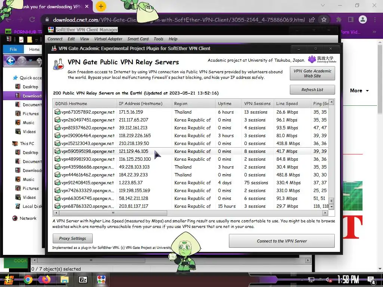Open the Smart Card menu

pyautogui.click(x=138, y=39)
